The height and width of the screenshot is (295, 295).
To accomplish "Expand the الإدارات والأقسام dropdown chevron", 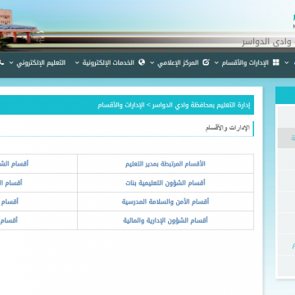I will [216, 63].
